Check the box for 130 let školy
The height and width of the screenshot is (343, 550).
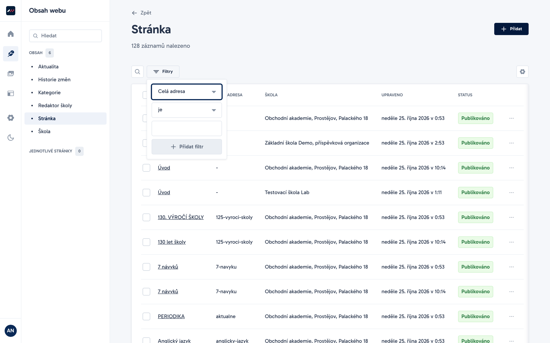(x=146, y=242)
